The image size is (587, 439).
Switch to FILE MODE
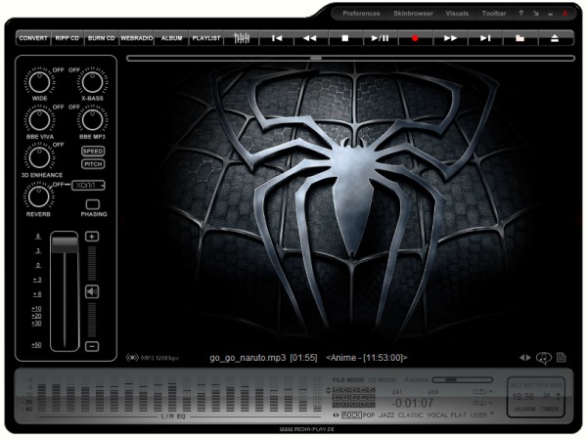tap(348, 380)
